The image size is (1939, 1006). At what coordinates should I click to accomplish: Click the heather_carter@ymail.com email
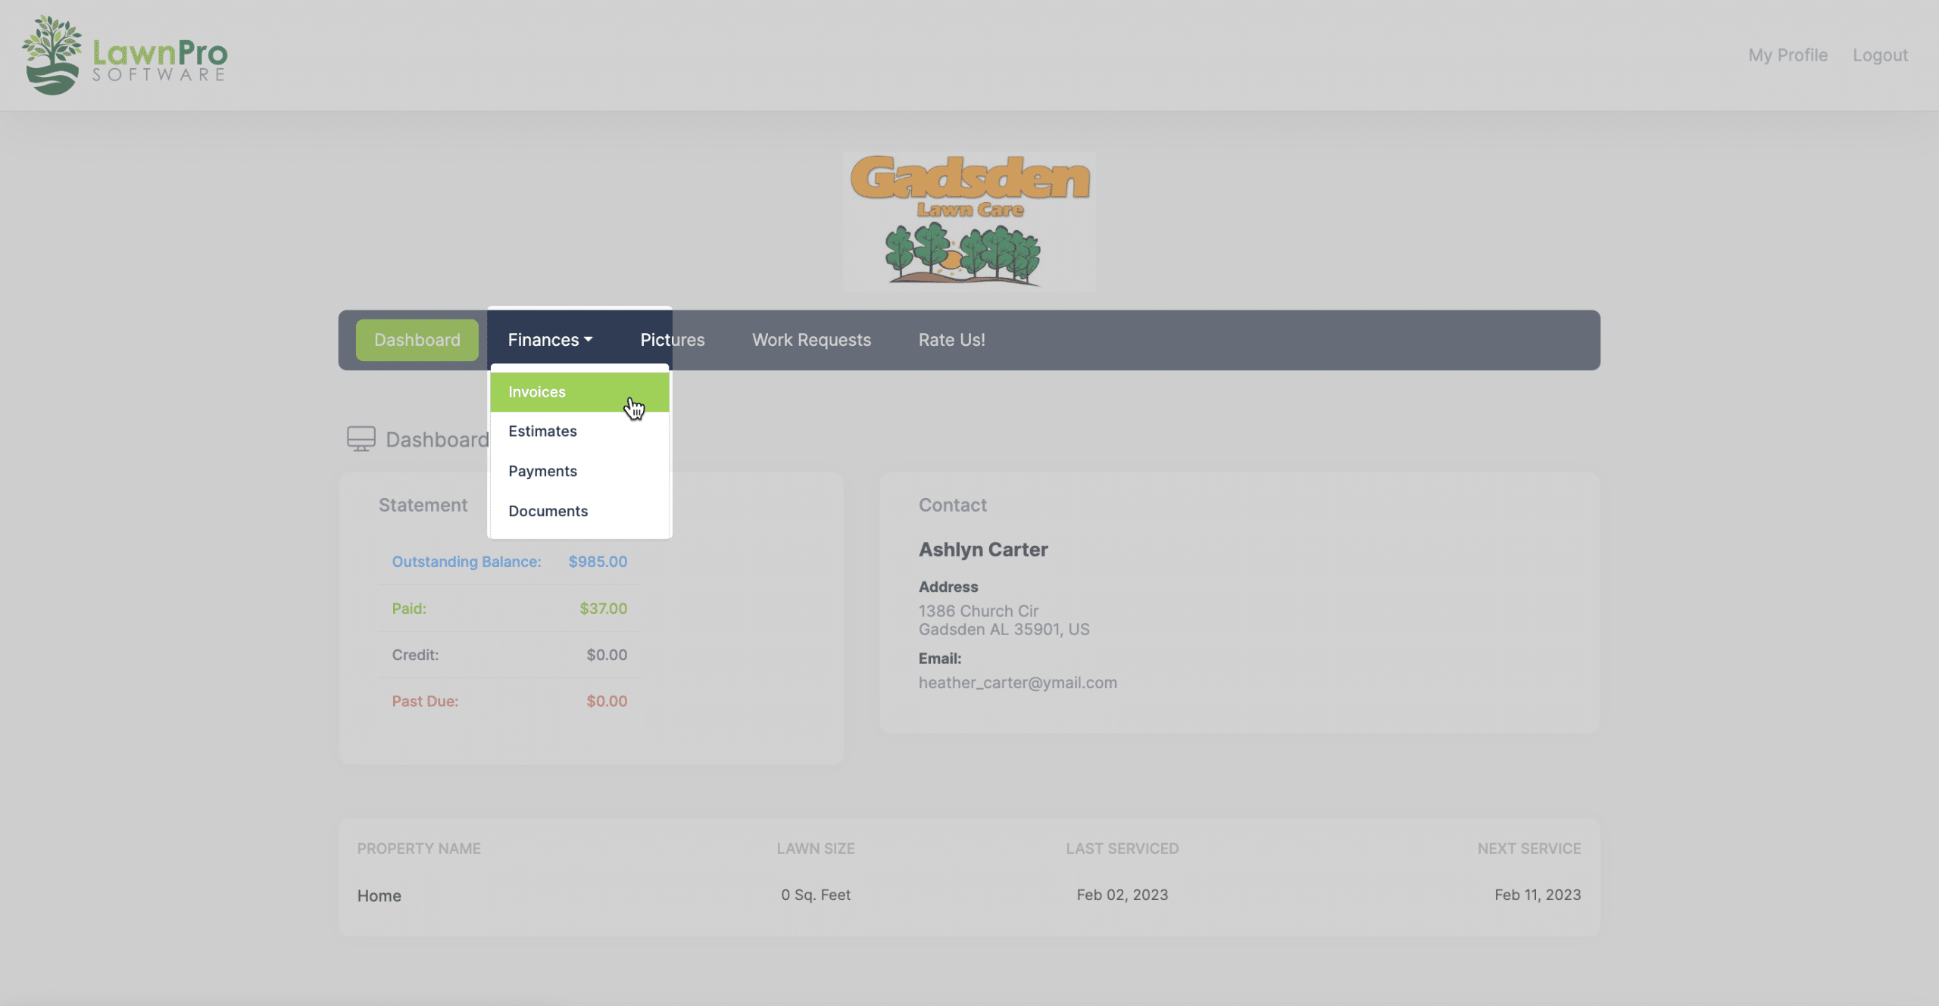pyautogui.click(x=1018, y=683)
